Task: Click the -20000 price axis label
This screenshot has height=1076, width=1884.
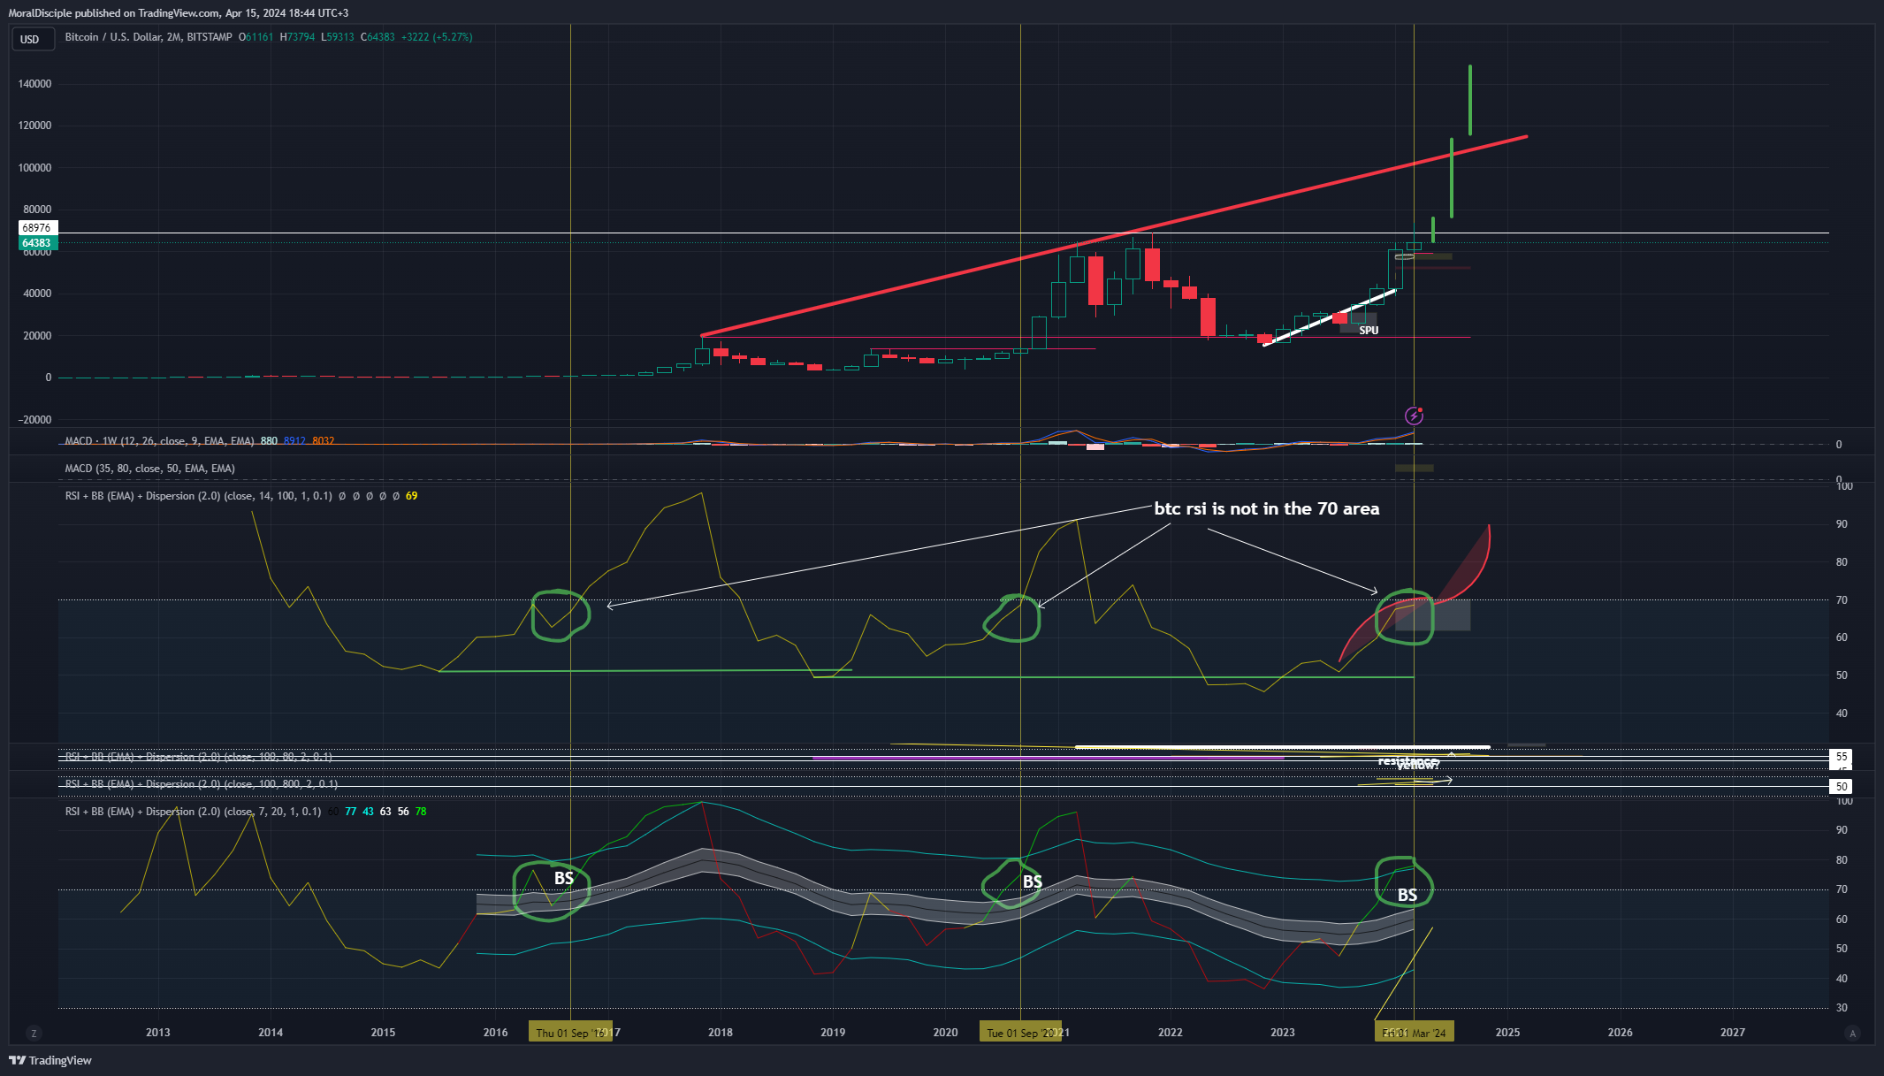Action: pyautogui.click(x=34, y=420)
